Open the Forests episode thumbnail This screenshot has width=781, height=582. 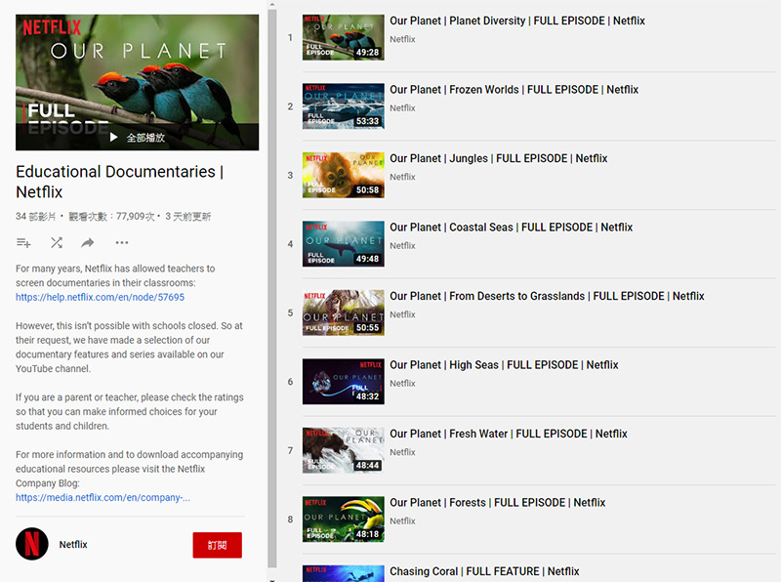tap(343, 519)
